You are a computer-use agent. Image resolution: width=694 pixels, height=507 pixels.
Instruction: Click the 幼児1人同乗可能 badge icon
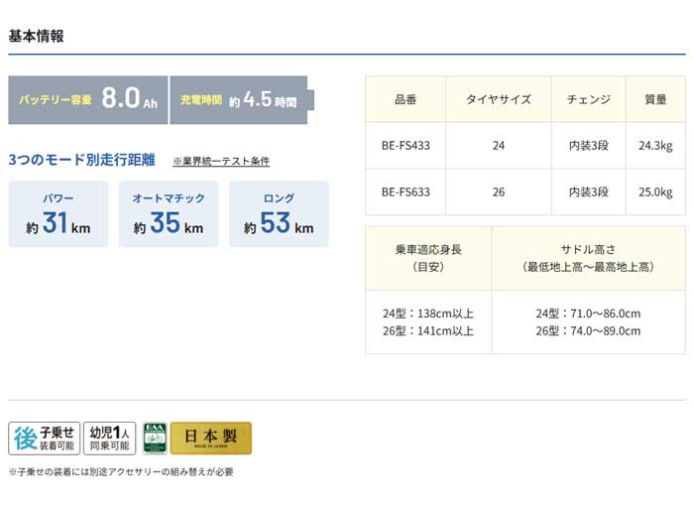coord(110,439)
